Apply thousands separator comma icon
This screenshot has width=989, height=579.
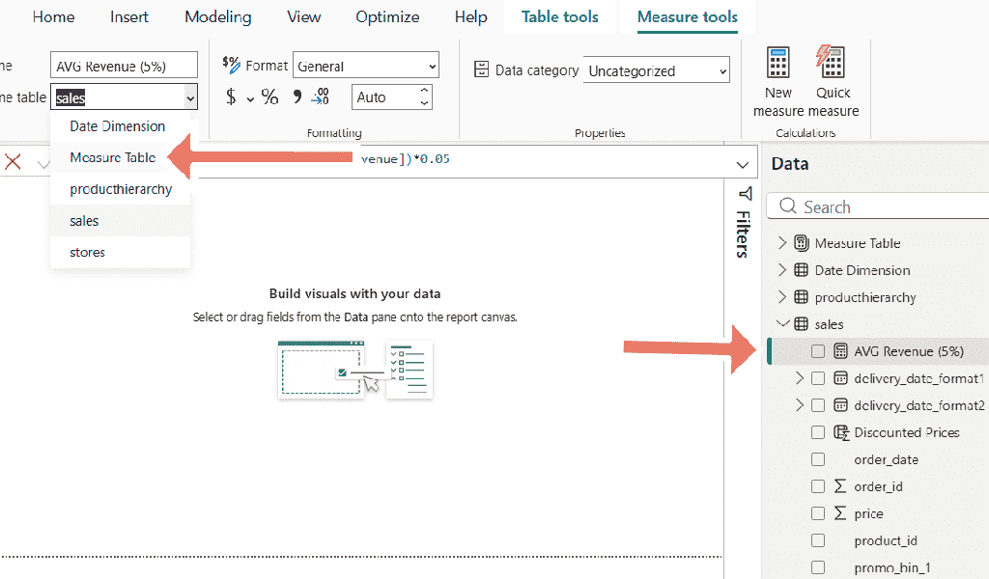[297, 96]
